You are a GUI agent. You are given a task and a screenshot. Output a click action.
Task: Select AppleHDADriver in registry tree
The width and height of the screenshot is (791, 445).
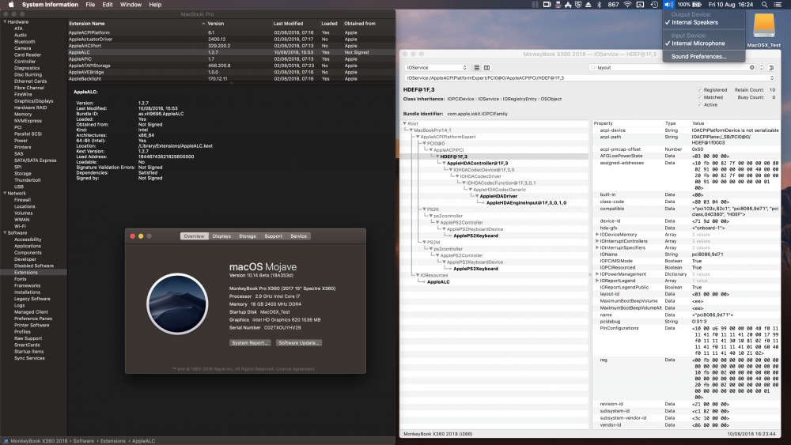coord(498,196)
